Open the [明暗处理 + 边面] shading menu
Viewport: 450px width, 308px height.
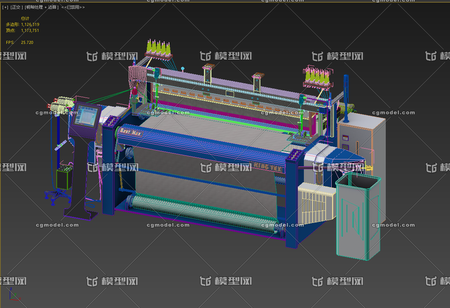coord(42,7)
